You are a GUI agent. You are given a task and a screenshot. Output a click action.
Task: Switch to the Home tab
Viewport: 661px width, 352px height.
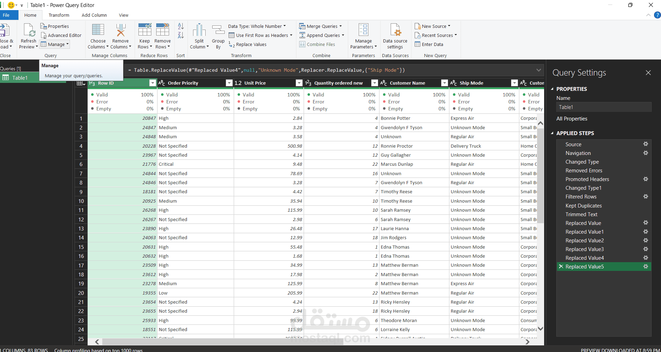[x=30, y=15]
